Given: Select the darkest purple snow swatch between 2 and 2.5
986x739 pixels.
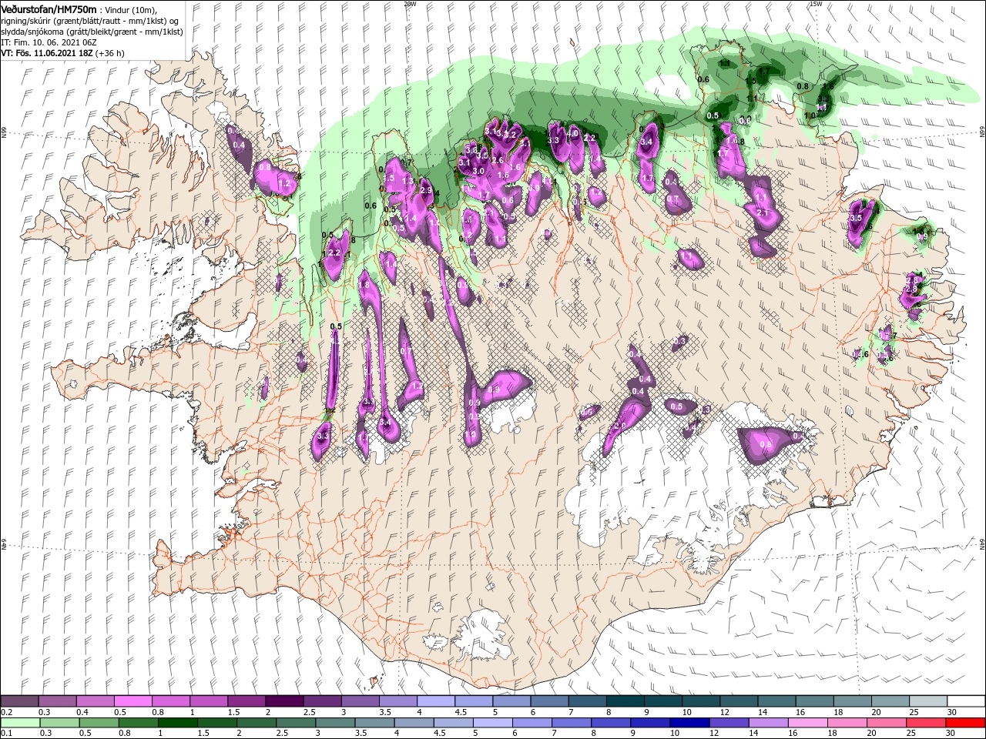Looking at the screenshot, I should tap(283, 702).
